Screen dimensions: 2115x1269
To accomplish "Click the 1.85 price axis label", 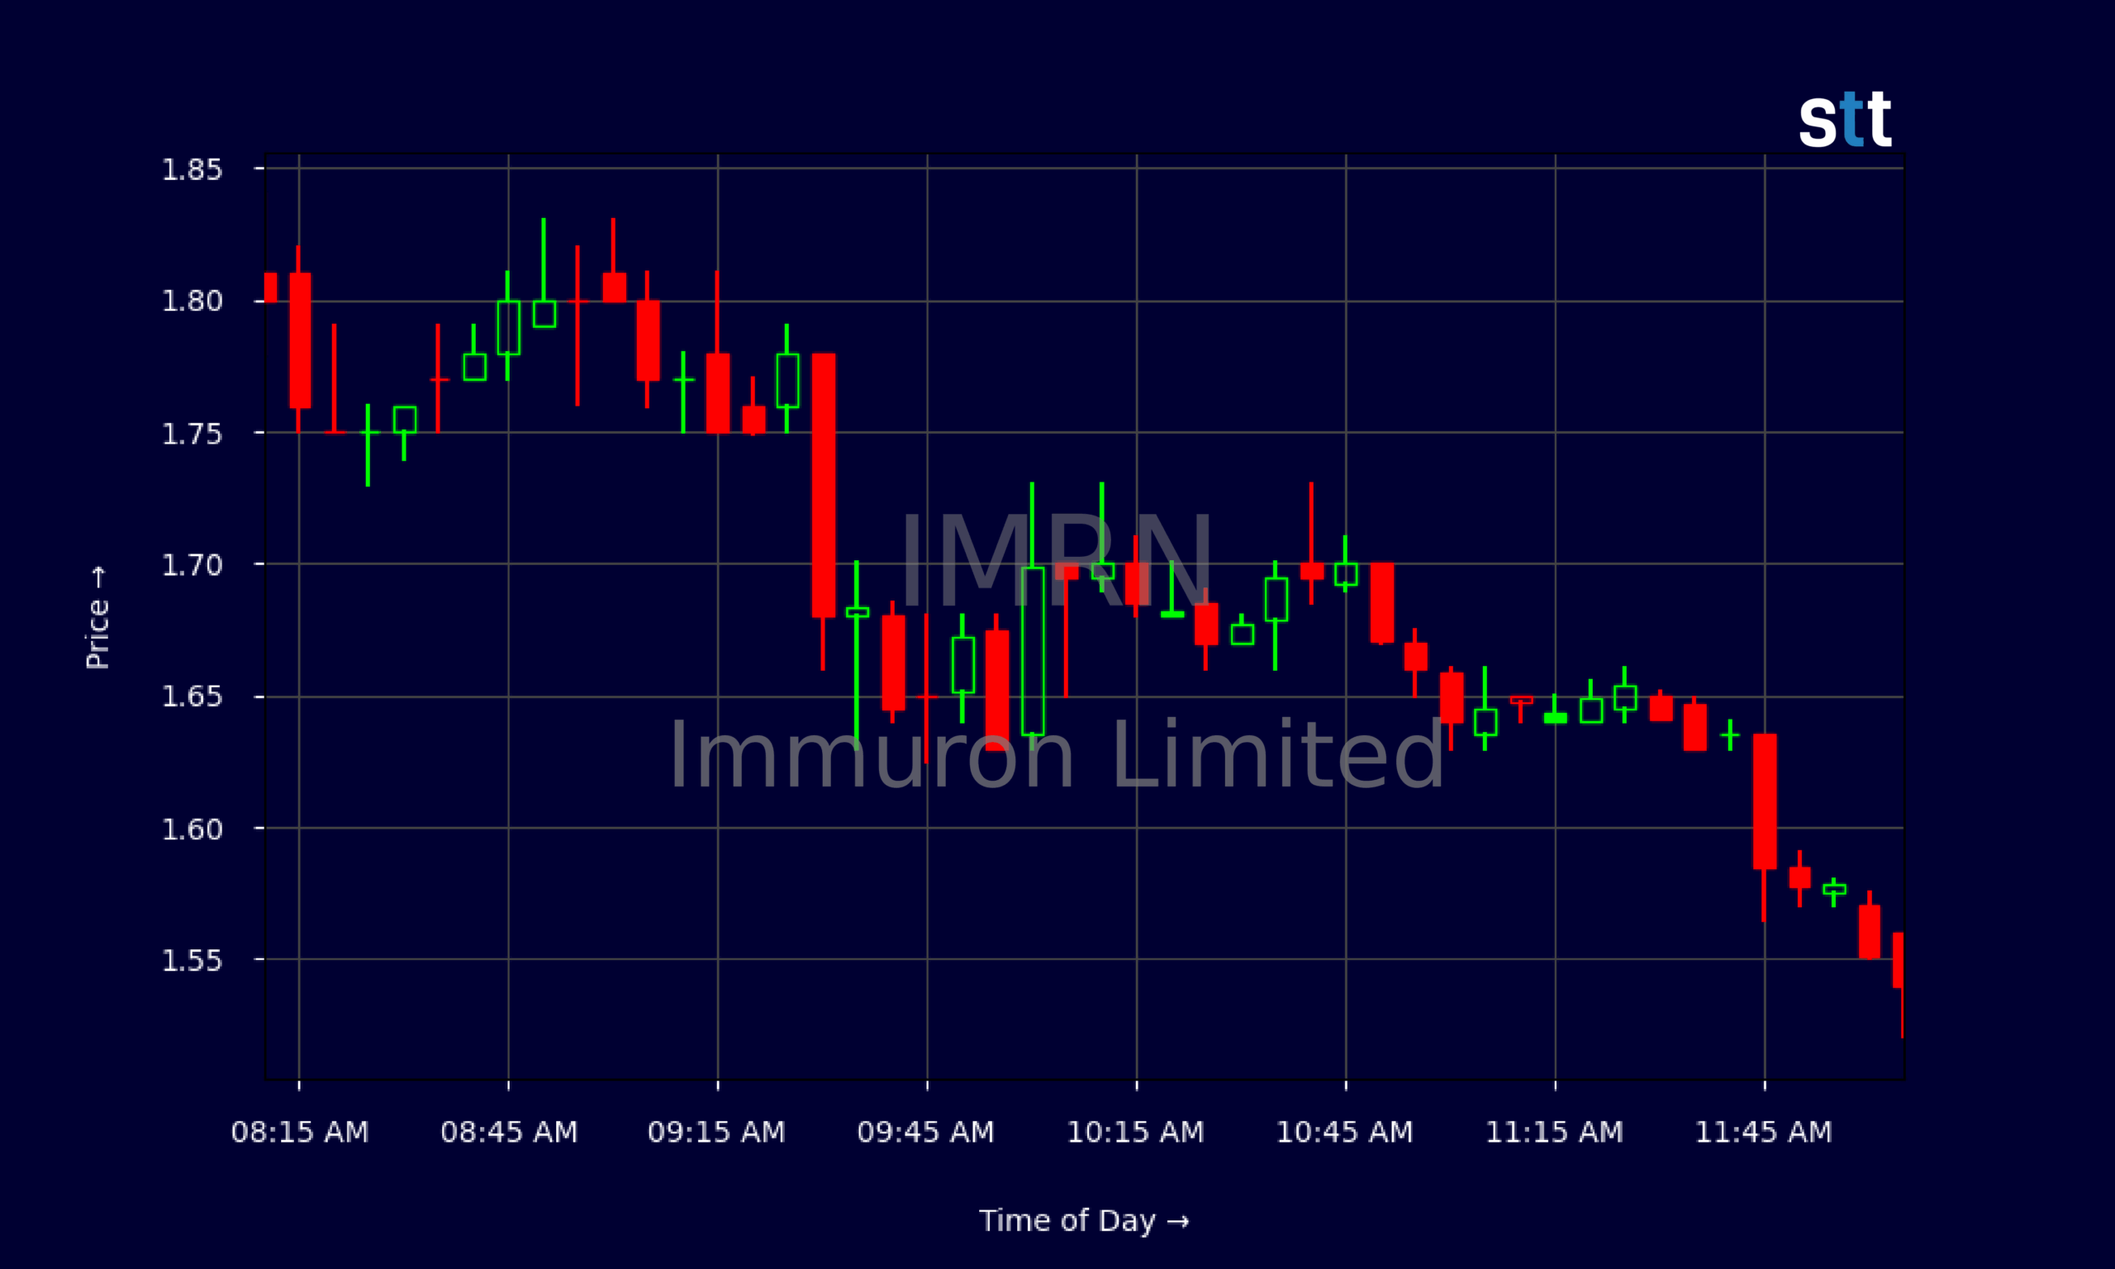I will coord(192,169).
